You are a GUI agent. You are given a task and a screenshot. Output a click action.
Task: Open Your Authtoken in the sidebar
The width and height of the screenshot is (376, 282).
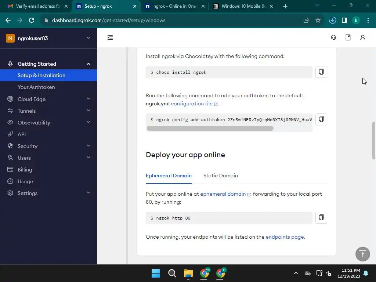coord(36,87)
